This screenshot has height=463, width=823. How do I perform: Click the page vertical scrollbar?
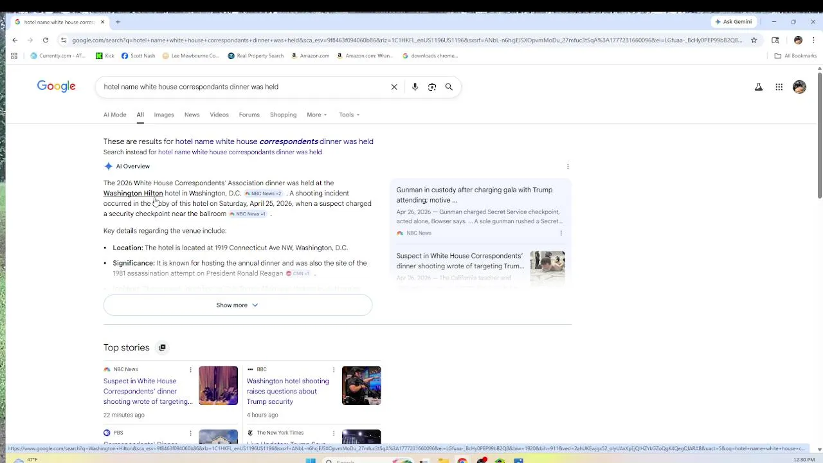pyautogui.click(x=819, y=135)
